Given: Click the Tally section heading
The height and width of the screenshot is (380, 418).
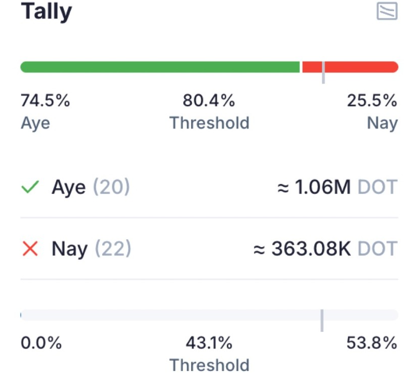Looking at the screenshot, I should (x=46, y=12).
